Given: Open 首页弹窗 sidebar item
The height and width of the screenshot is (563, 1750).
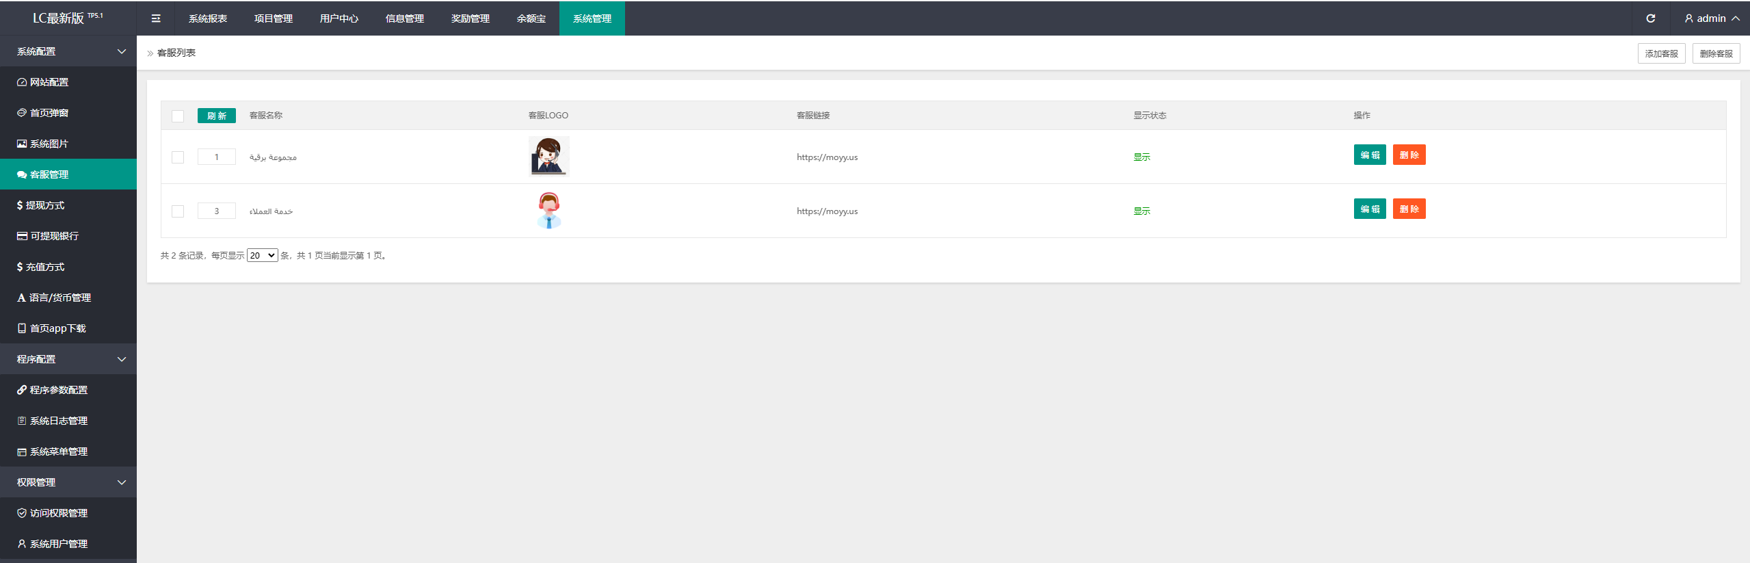Looking at the screenshot, I should click(49, 113).
